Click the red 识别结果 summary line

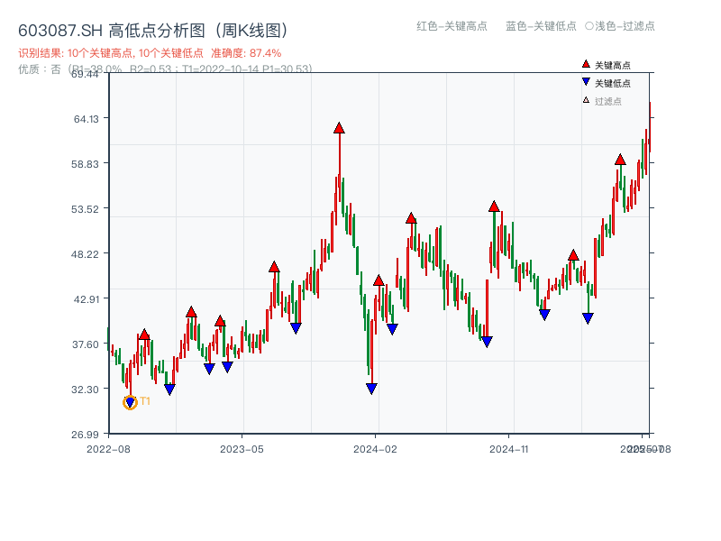(150, 53)
